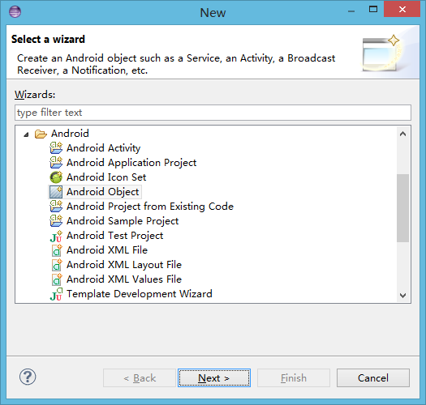Click the Android Activity wizard icon
This screenshot has width=426, height=405.
[56, 148]
